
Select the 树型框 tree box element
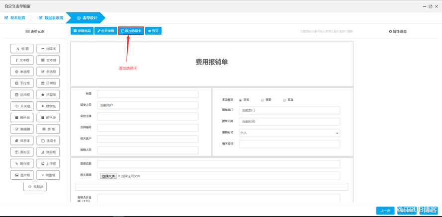48,175
